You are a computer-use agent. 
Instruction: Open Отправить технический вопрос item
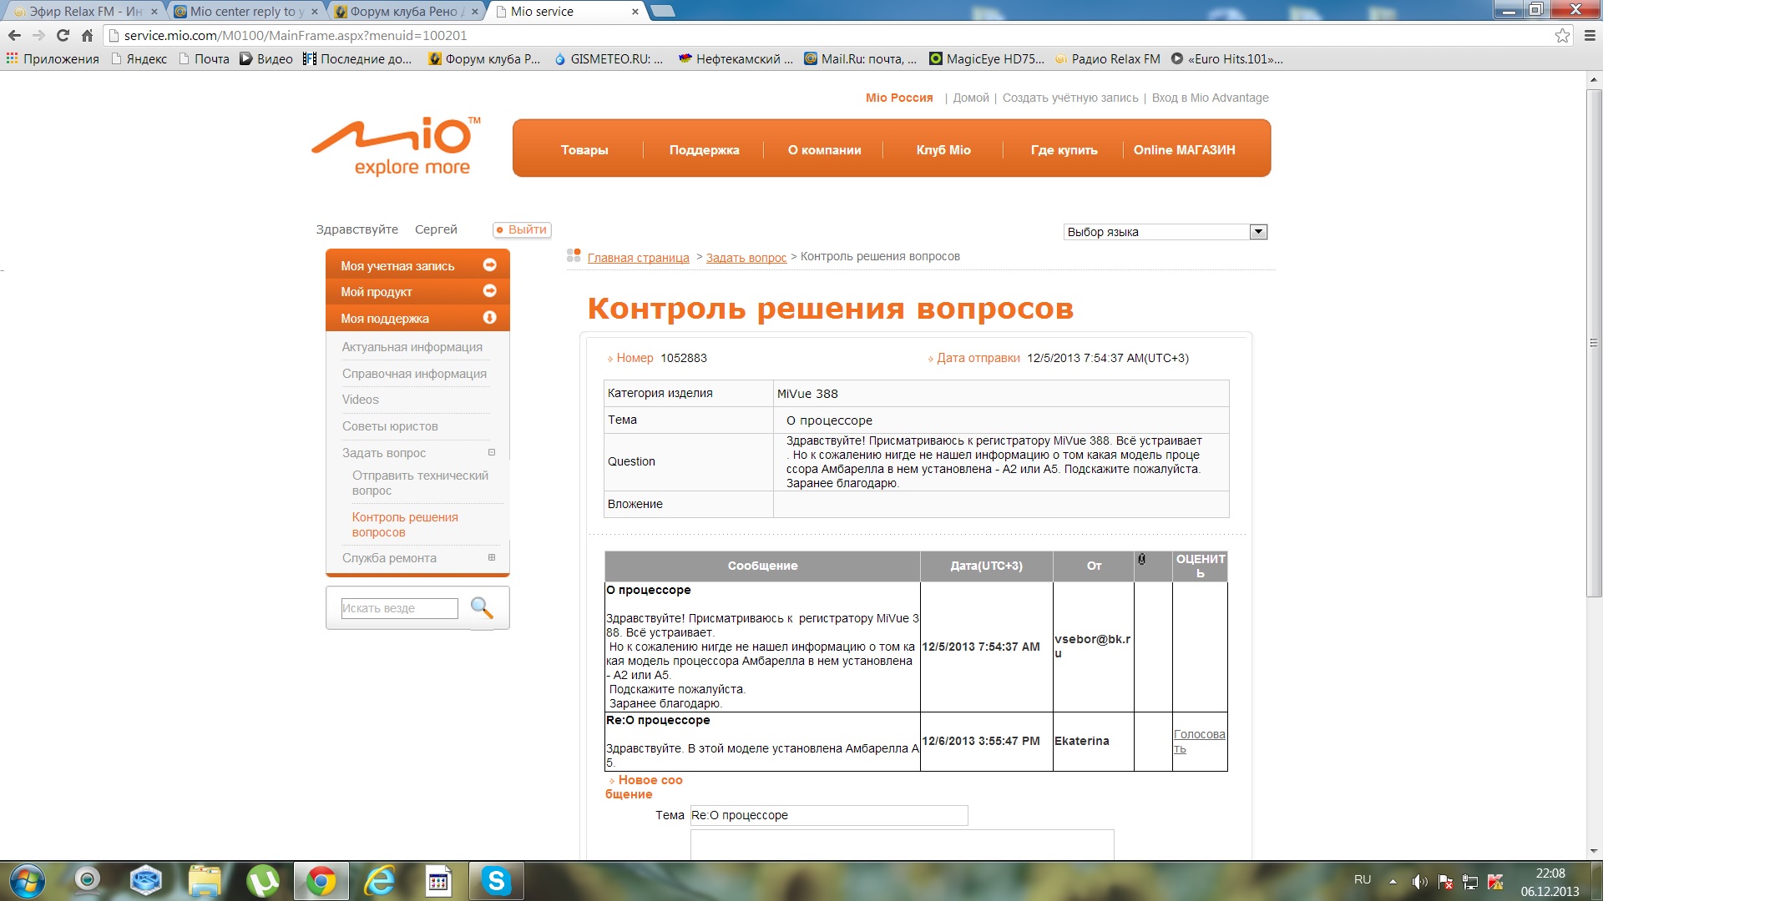(x=420, y=483)
